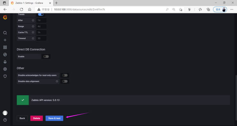Click the Direct DB Connection heading
Viewport: 237px width, 126px height.
[31, 50]
